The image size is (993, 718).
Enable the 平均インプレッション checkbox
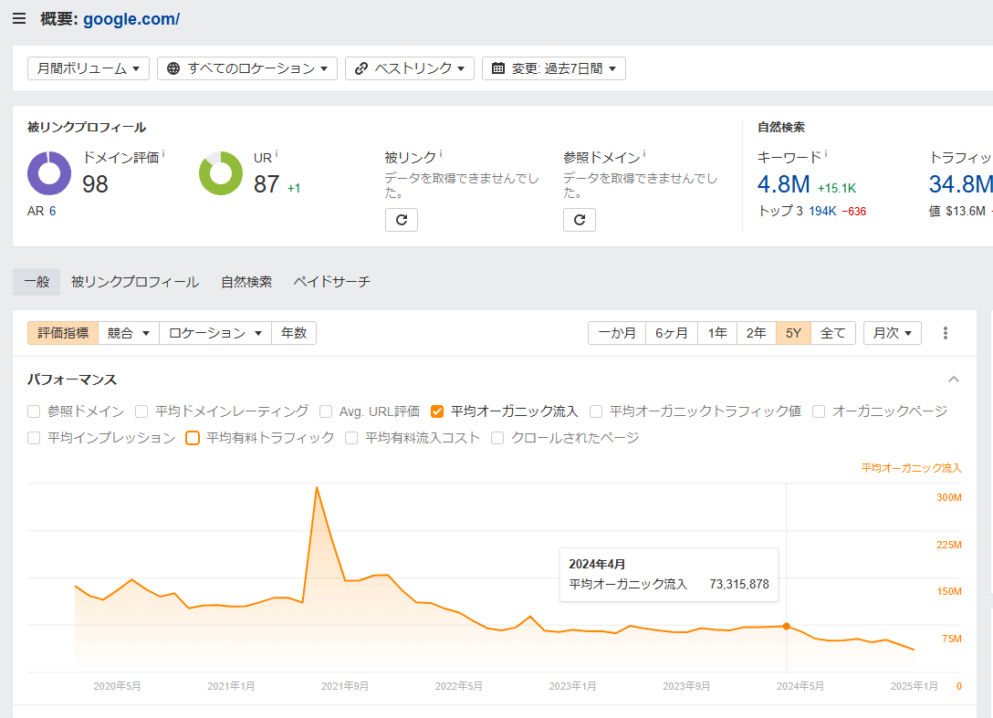34,438
